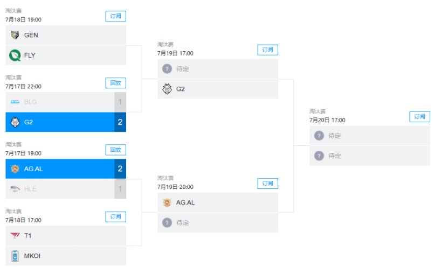Click the G2 logo in winning blue row

coord(15,122)
